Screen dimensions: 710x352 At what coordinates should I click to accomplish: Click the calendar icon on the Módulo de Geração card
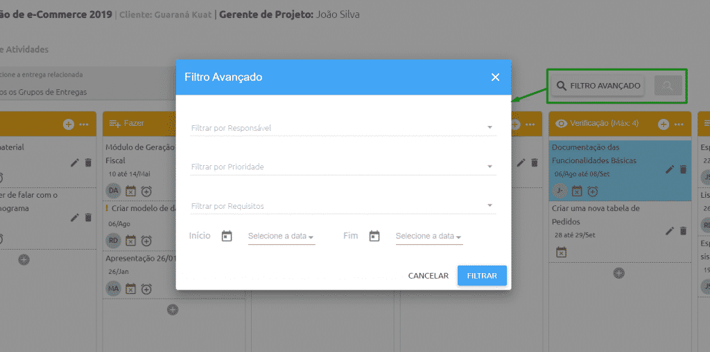click(130, 191)
